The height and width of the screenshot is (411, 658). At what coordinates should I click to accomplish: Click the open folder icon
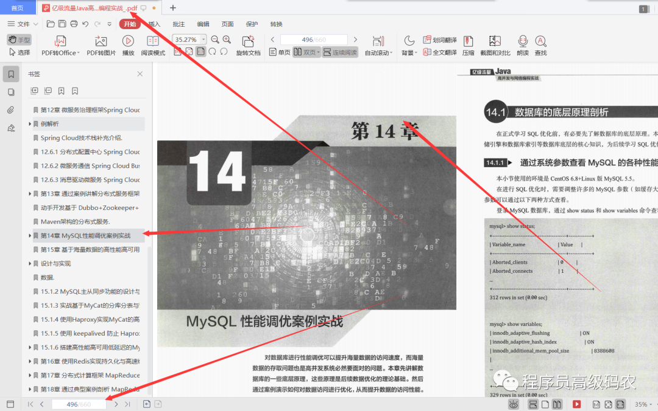point(51,24)
